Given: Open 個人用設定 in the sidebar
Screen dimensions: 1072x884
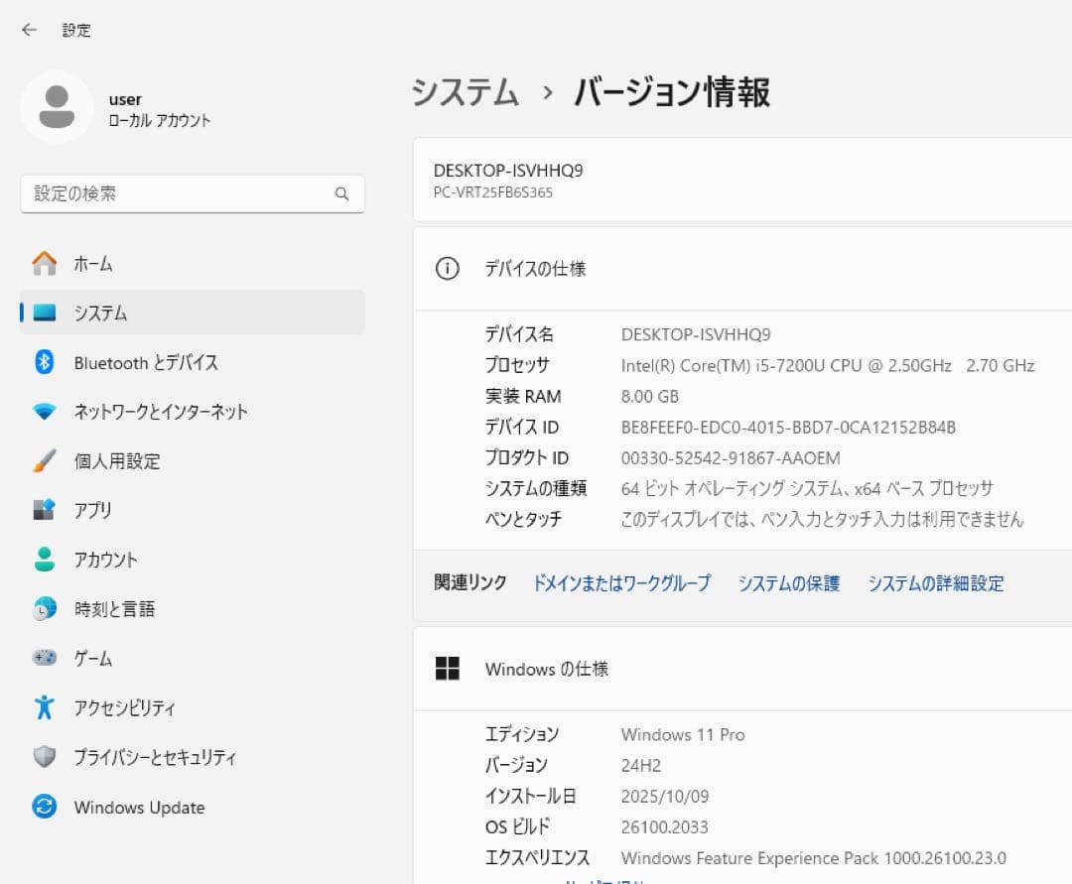Looking at the screenshot, I should click(193, 460).
